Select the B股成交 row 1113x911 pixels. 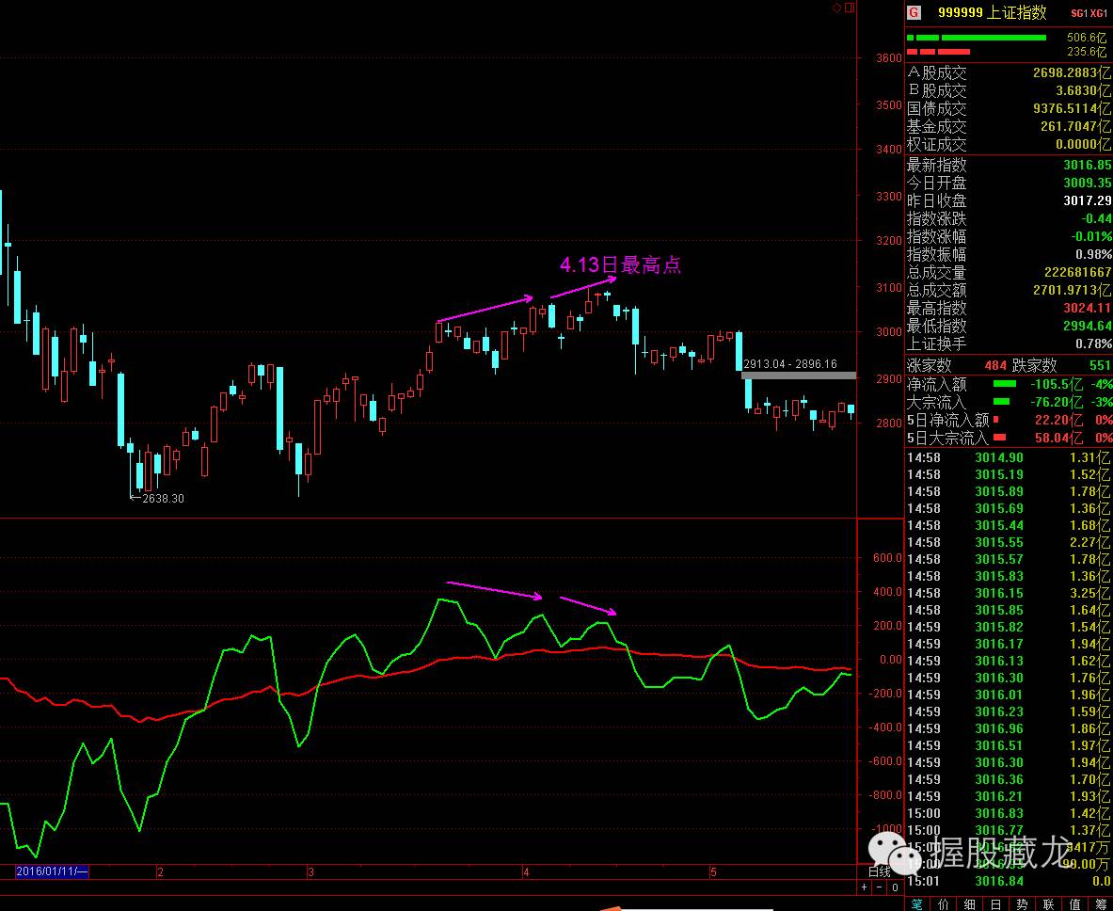1009,90
